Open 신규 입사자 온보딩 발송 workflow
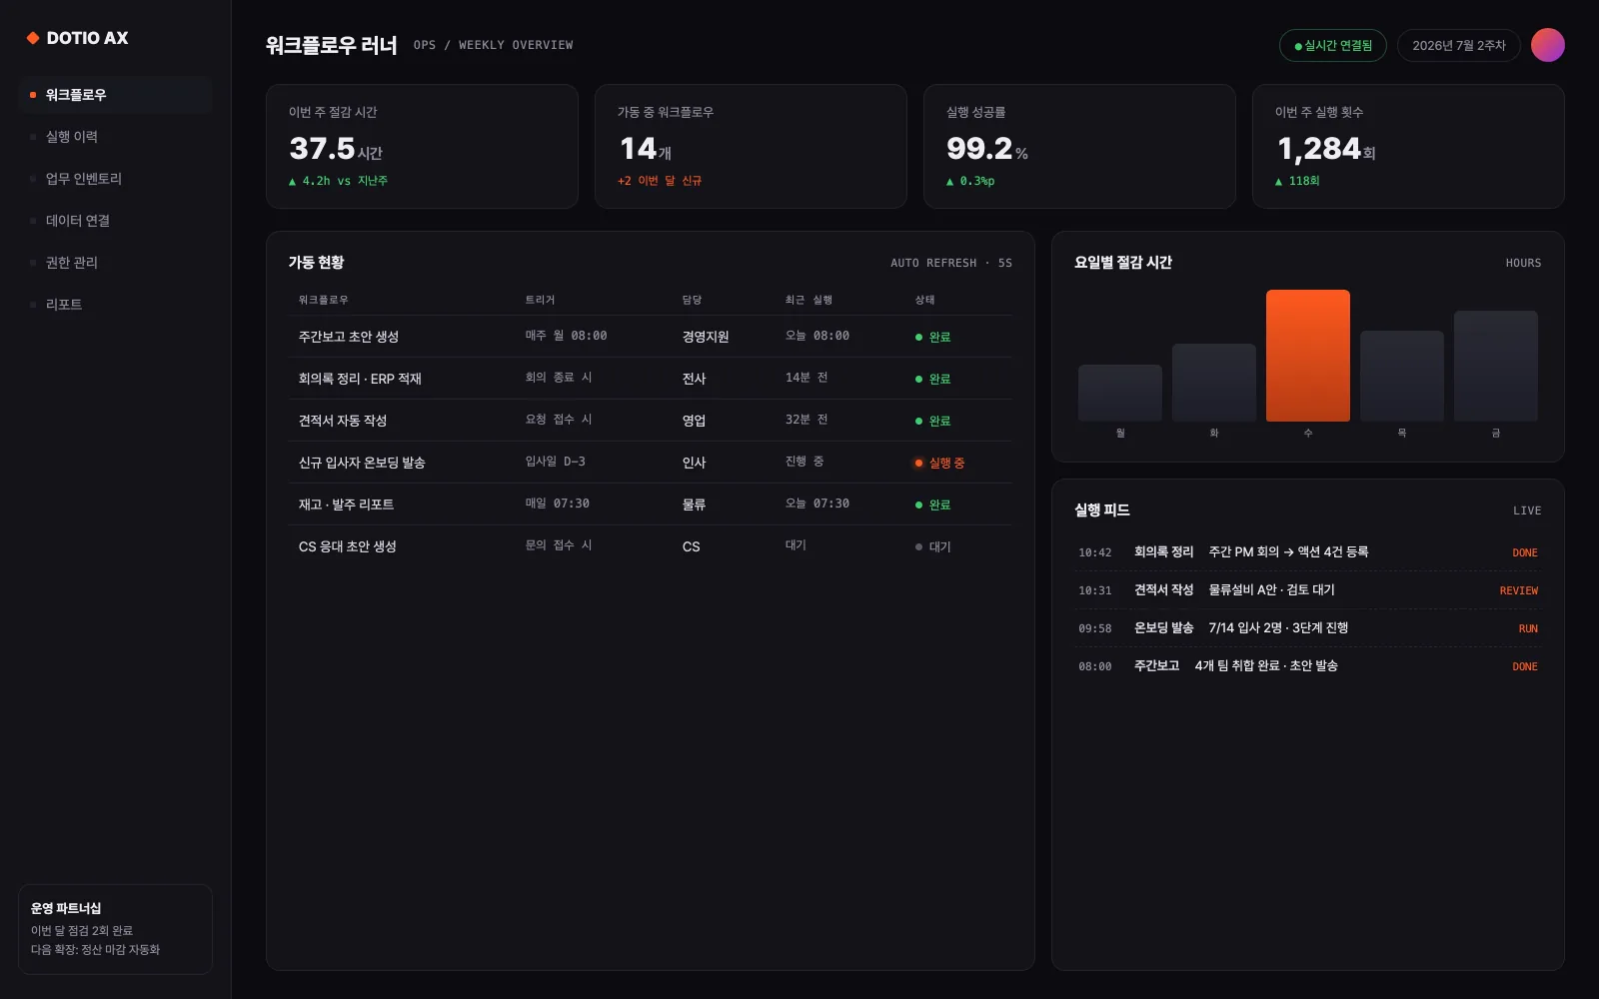This screenshot has height=999, width=1599. pyautogui.click(x=650, y=463)
